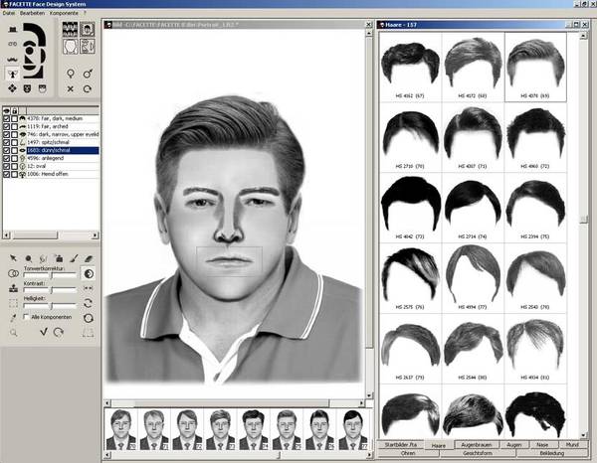This screenshot has height=463, width=597.
Task: Click the magnifier zoom tool
Action: click(11, 333)
